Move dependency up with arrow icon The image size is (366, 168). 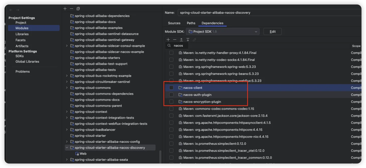click(181, 40)
